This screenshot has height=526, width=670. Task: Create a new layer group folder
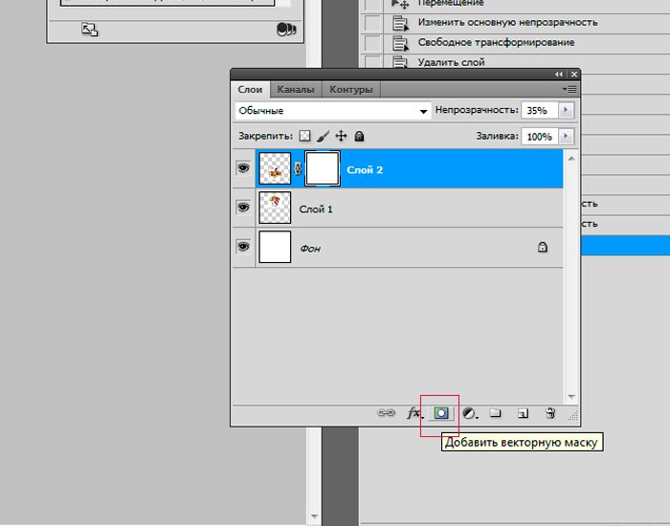coord(496,413)
